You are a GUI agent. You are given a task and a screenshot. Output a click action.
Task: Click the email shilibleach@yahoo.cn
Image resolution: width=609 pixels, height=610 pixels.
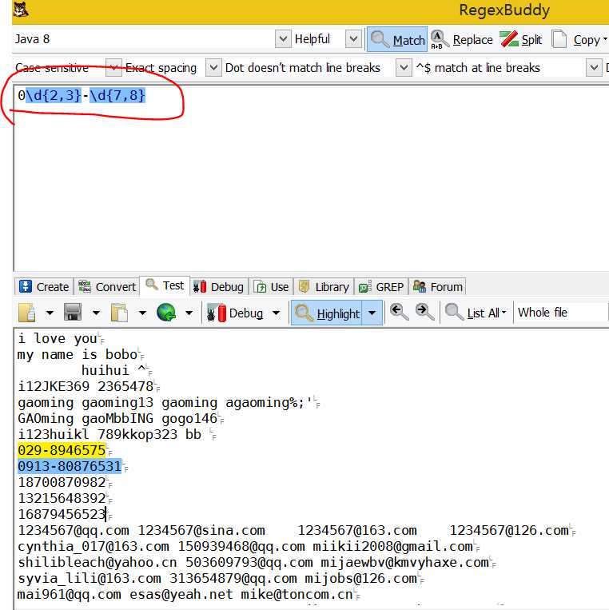tap(98, 563)
